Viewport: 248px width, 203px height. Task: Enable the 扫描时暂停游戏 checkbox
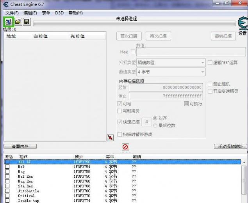(x=120, y=134)
